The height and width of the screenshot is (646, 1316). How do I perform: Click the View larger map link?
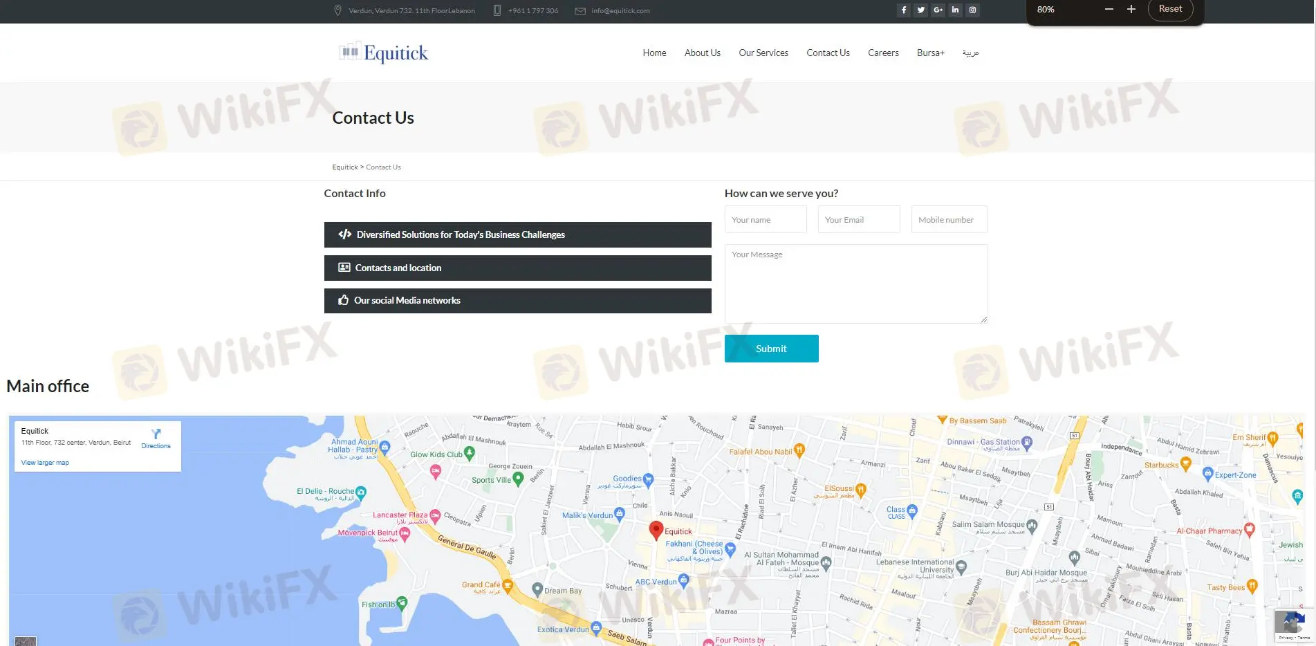tap(45, 463)
